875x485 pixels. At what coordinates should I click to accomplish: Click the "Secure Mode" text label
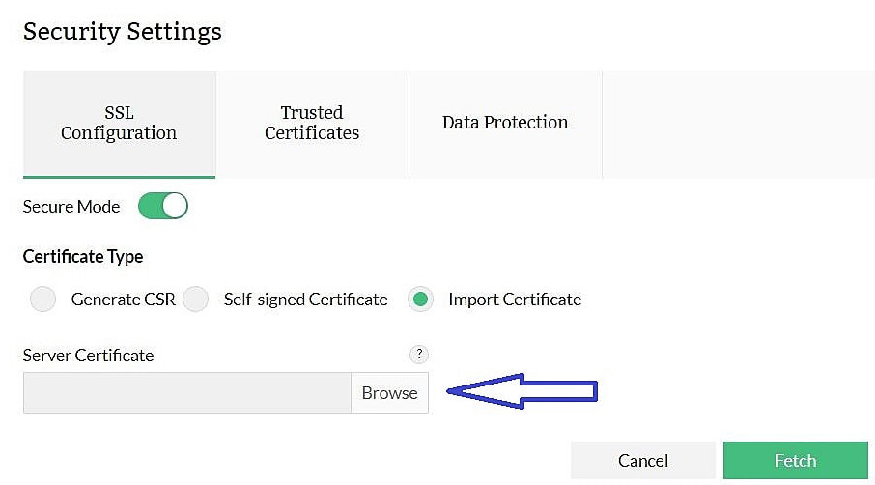click(x=71, y=207)
